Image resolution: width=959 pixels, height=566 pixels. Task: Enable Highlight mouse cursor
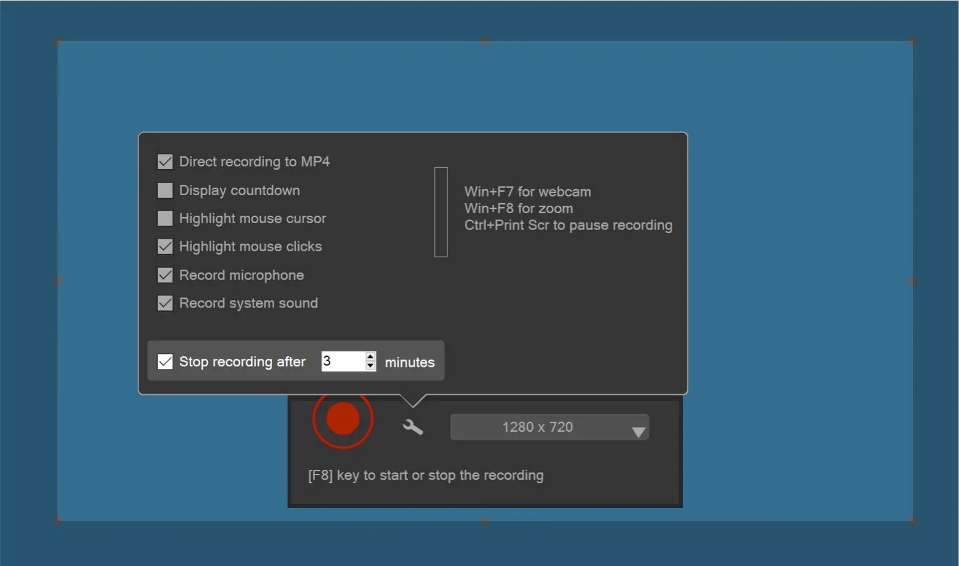165,218
